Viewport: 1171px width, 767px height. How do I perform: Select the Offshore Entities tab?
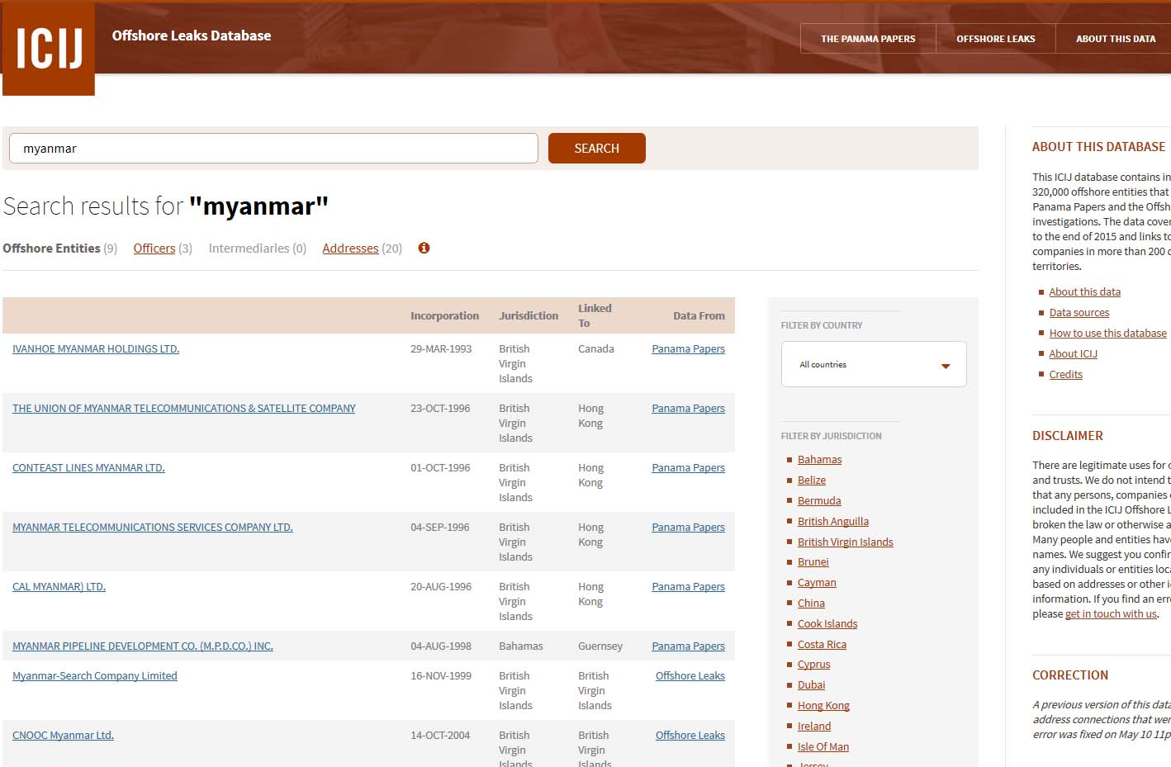(x=60, y=249)
